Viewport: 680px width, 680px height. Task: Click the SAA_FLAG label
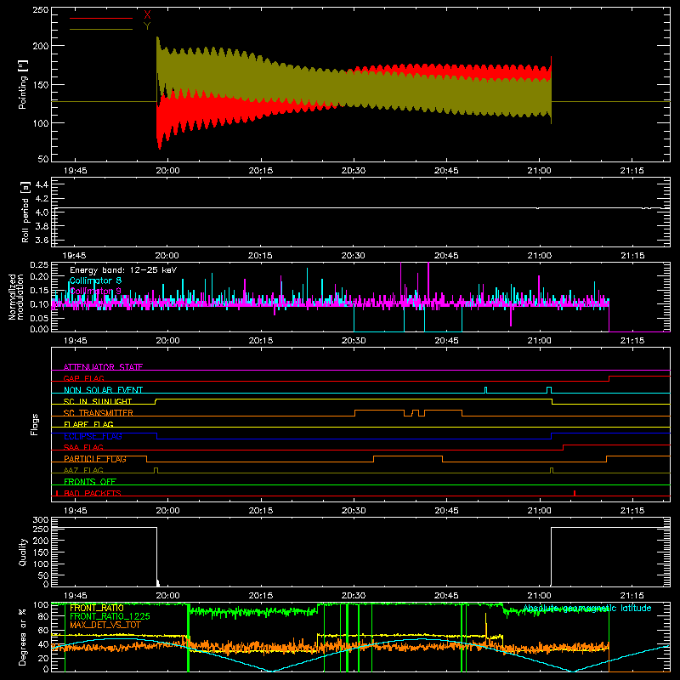click(x=83, y=447)
